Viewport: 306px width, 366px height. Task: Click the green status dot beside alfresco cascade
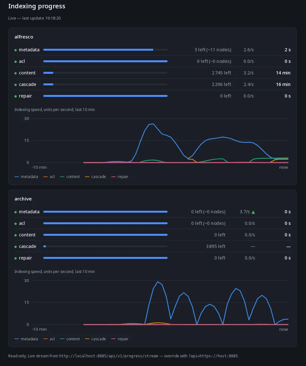(16, 85)
